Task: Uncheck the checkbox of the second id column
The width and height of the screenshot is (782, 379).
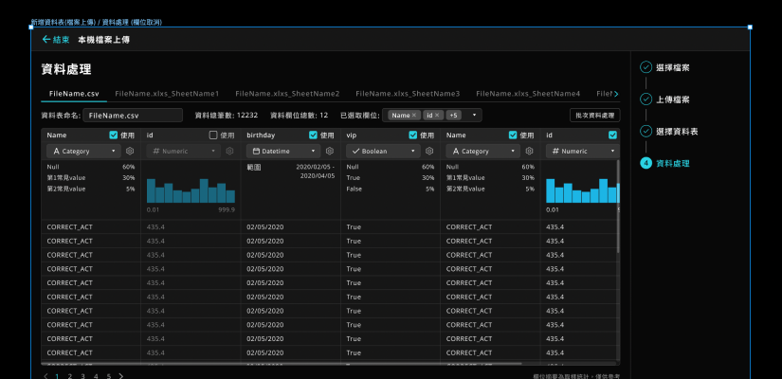Action: point(612,135)
